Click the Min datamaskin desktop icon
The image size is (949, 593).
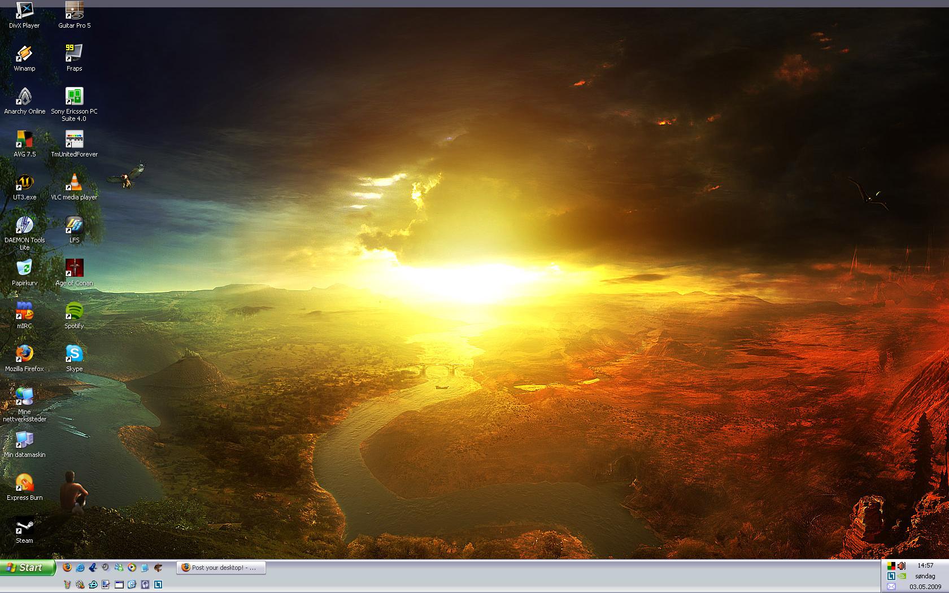pyautogui.click(x=24, y=444)
